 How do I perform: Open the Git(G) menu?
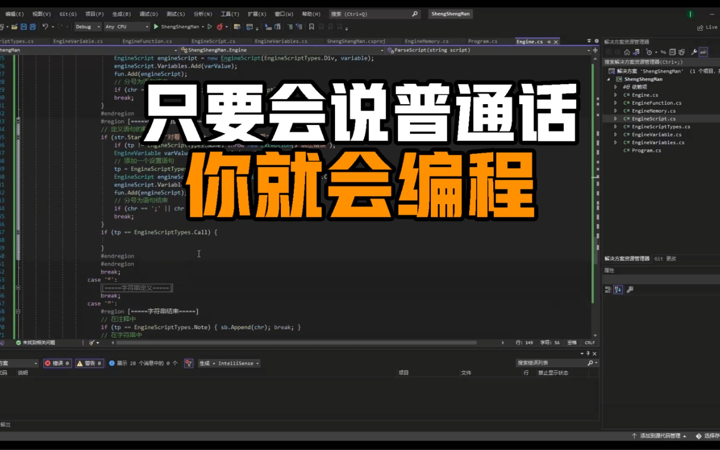[68, 14]
